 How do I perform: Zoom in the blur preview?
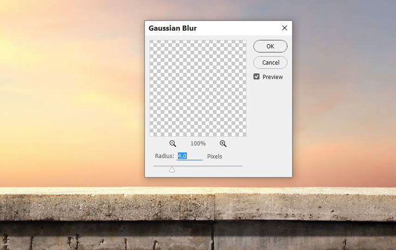[x=223, y=143]
